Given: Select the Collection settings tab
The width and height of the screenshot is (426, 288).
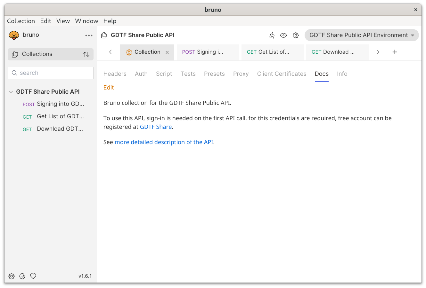Looking at the screenshot, I should 147,52.
